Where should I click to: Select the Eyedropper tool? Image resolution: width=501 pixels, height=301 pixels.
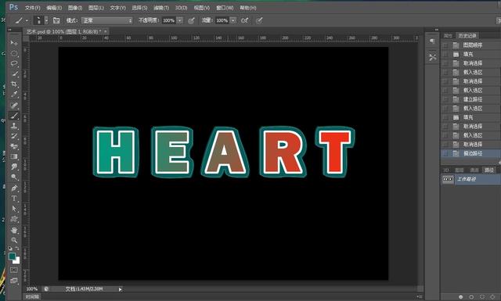coord(14,95)
